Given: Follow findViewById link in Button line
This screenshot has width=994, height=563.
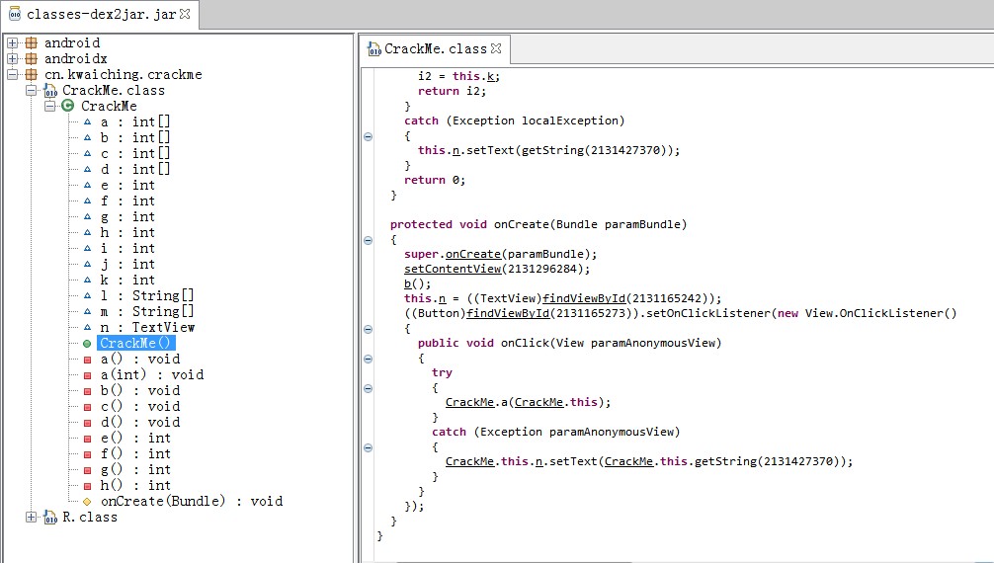Looking at the screenshot, I should pos(508,313).
